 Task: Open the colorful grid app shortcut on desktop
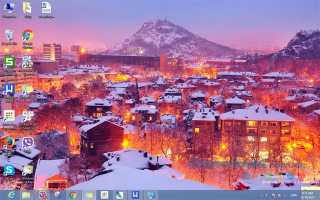9,120
